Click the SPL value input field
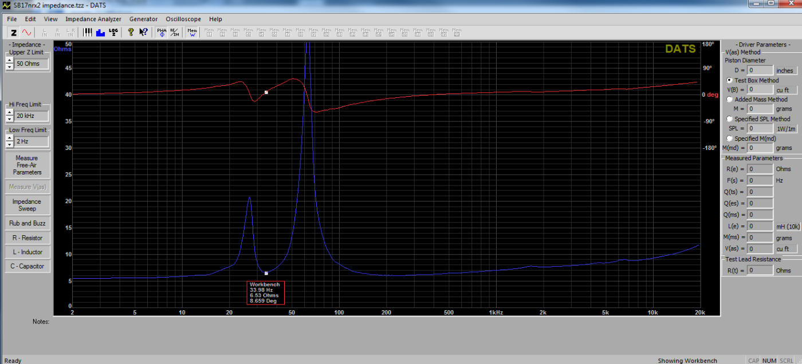This screenshot has width=802, height=364. 760,128
